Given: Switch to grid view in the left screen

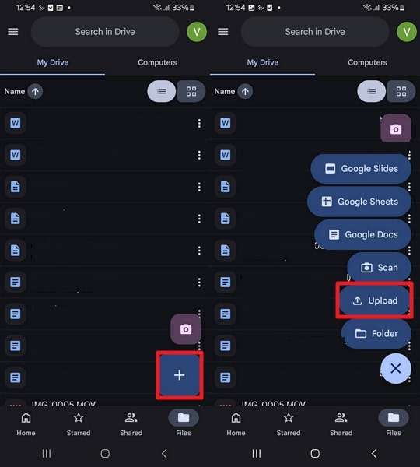Looking at the screenshot, I should click(191, 91).
